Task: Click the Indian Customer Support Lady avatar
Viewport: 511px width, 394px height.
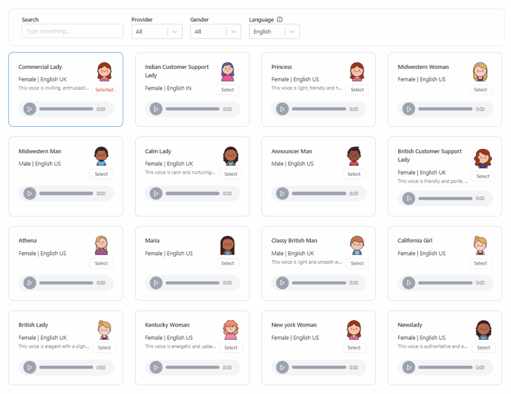Action: click(228, 72)
